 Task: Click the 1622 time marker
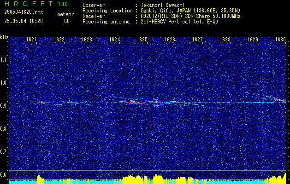pyautogui.click(x=59, y=40)
